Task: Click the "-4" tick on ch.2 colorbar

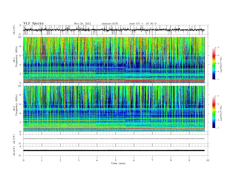Action: [x=218, y=104]
